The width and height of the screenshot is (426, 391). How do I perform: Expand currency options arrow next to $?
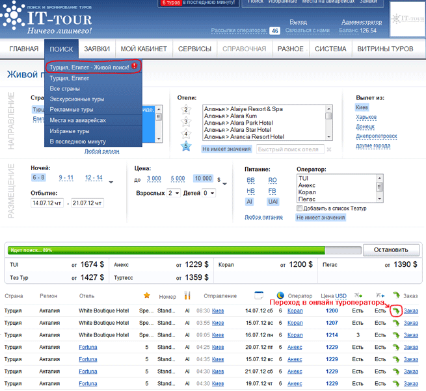pos(224,184)
